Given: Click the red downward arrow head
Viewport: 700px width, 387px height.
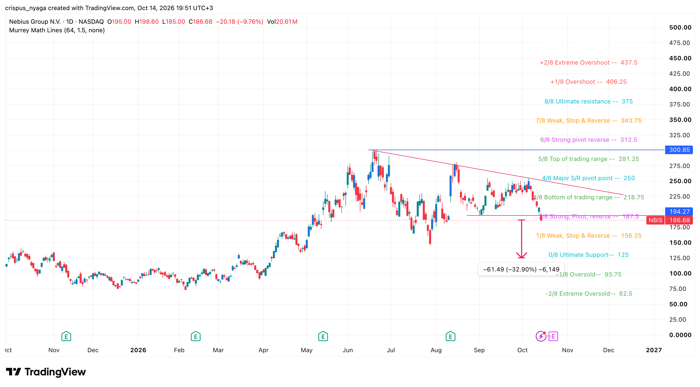Looking at the screenshot, I should point(522,255).
